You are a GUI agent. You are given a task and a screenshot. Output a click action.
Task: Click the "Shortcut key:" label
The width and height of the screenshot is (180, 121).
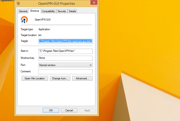(x=28, y=58)
